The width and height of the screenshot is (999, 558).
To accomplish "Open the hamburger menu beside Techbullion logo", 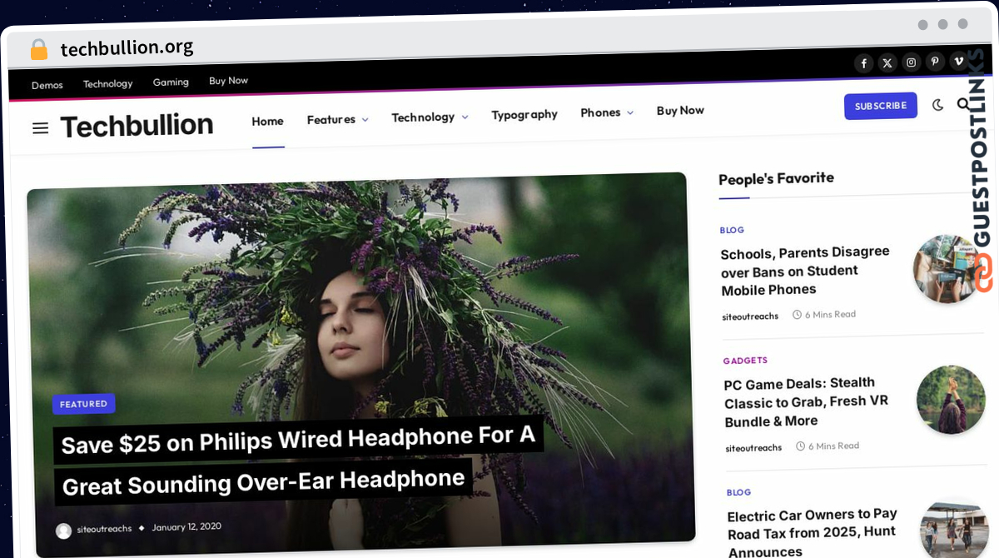I will click(x=40, y=128).
